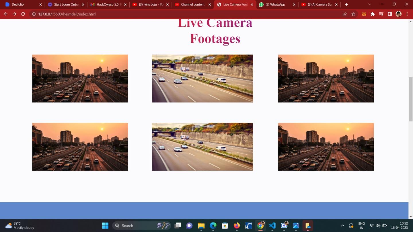This screenshot has width=413, height=232.
Task: Go back using the browser back arrow
Action: click(6, 14)
